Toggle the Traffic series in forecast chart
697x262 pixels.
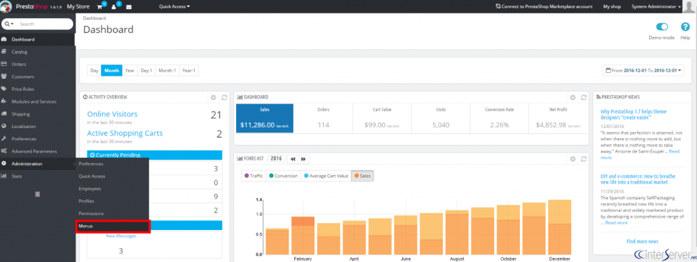(253, 176)
